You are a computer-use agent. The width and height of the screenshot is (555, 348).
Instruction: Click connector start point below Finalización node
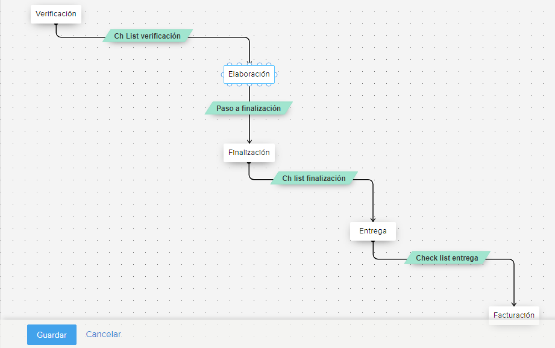click(x=249, y=164)
